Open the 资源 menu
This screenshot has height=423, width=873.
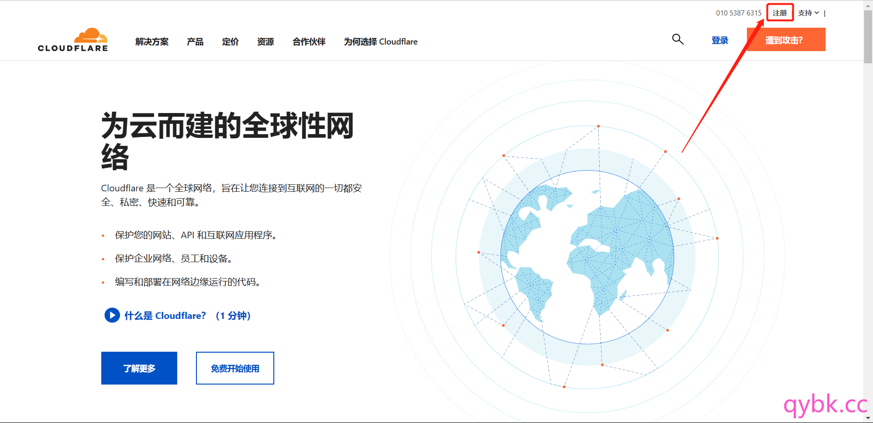[x=265, y=42]
